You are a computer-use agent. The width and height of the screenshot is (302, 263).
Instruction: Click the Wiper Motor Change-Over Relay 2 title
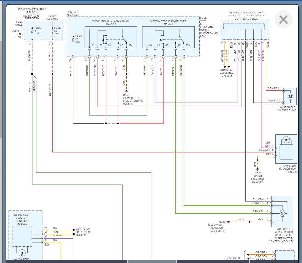click(110, 22)
